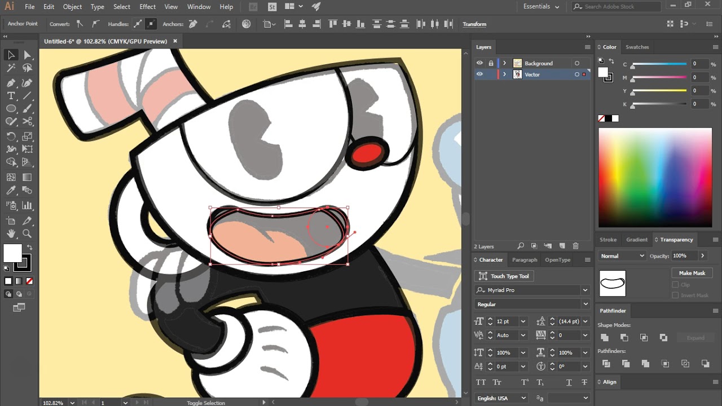This screenshot has width=722, height=406.
Task: Select the Zoom tool in the toolbox
Action: pyautogui.click(x=27, y=233)
